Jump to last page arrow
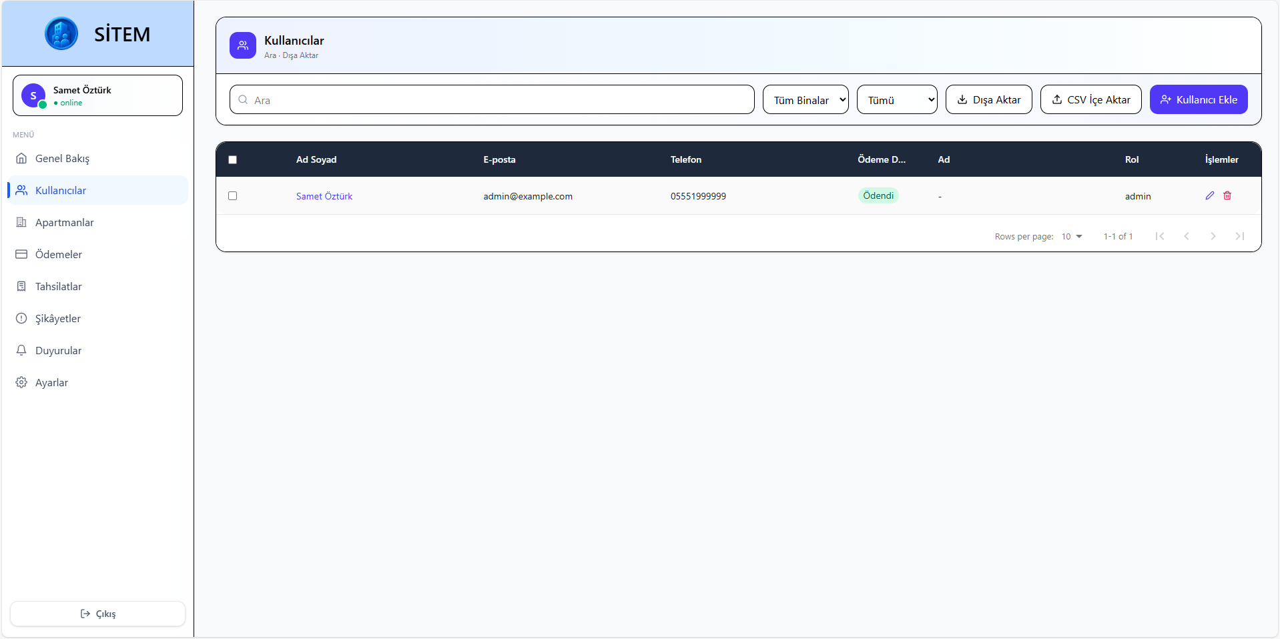 pyautogui.click(x=1239, y=236)
